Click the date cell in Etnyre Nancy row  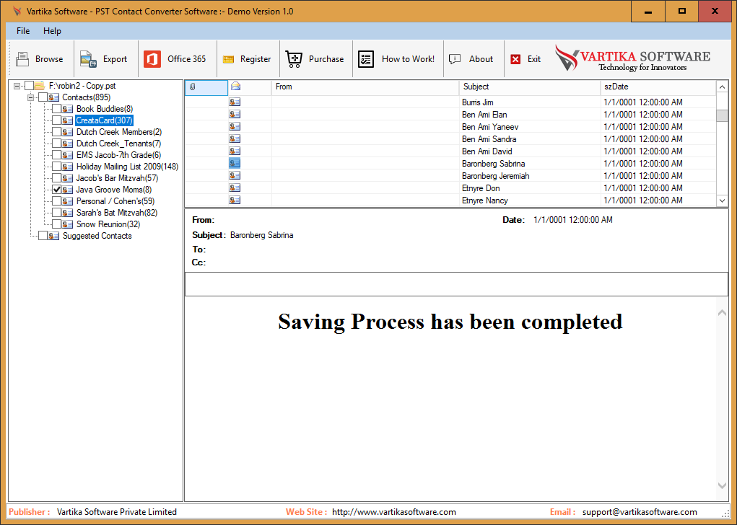coord(658,200)
